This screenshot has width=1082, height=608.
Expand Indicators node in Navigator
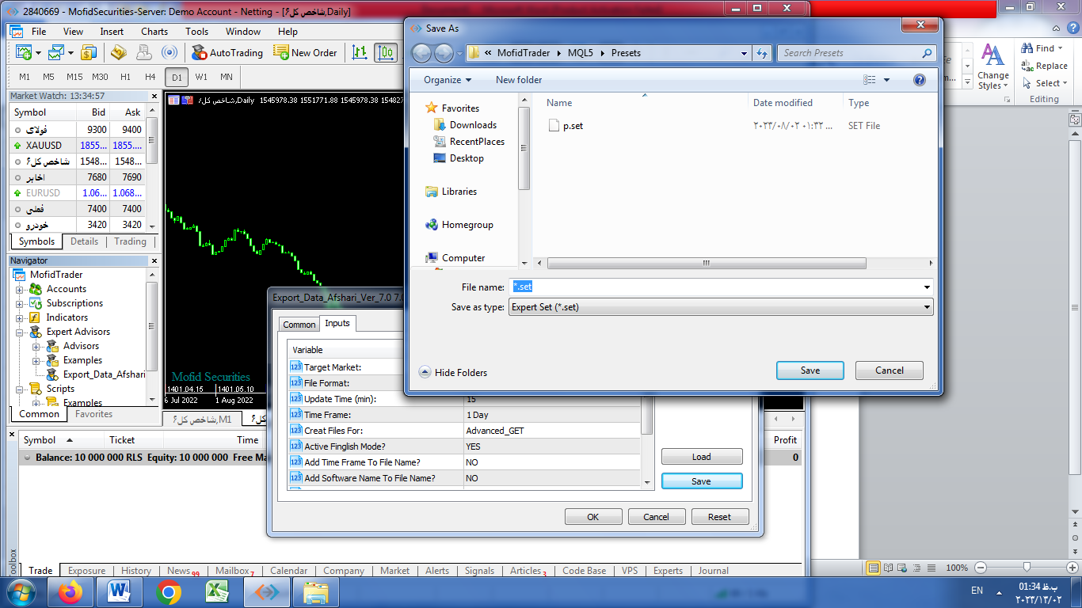pos(20,317)
